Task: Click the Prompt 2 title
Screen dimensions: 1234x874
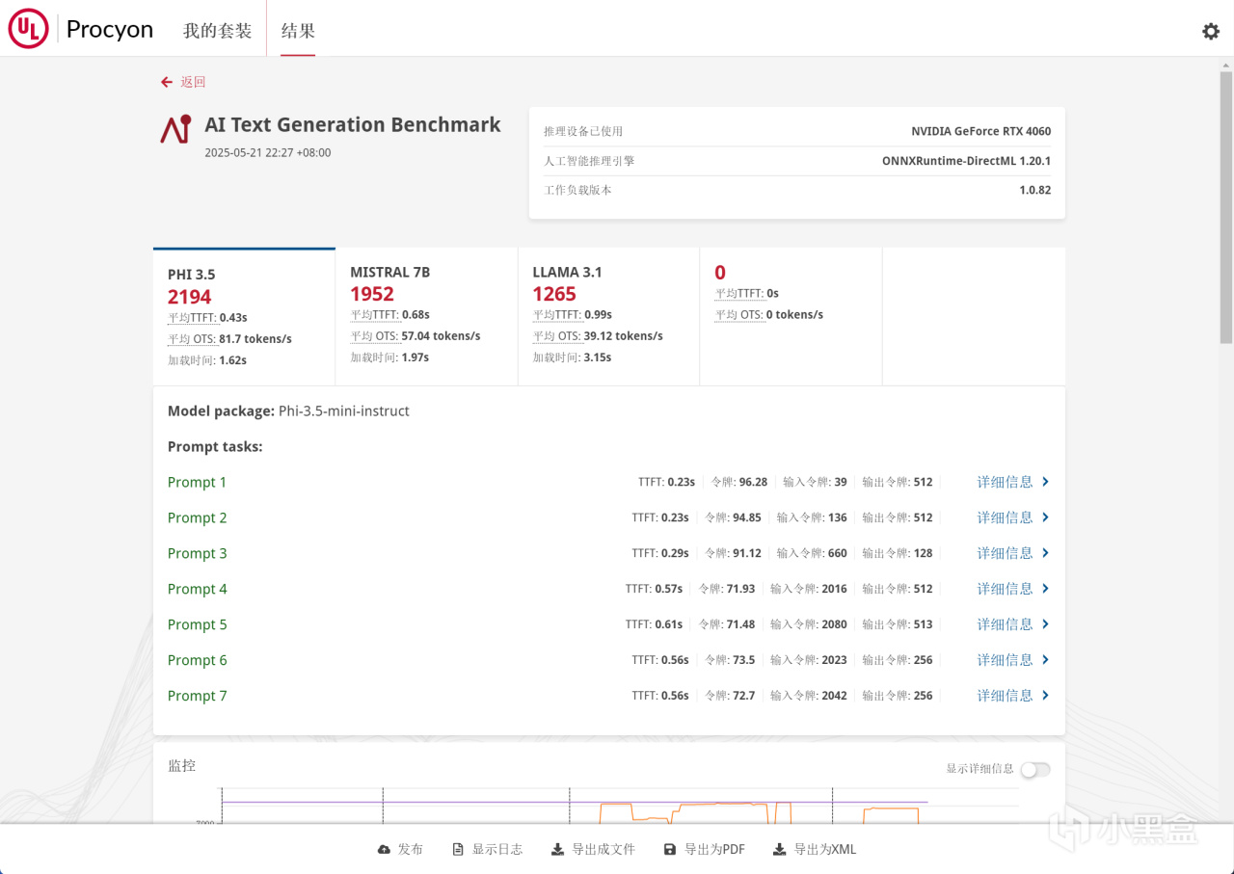Action: (197, 517)
